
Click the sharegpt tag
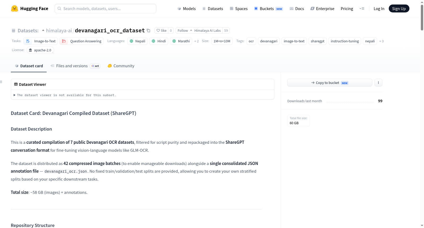pyautogui.click(x=317, y=41)
